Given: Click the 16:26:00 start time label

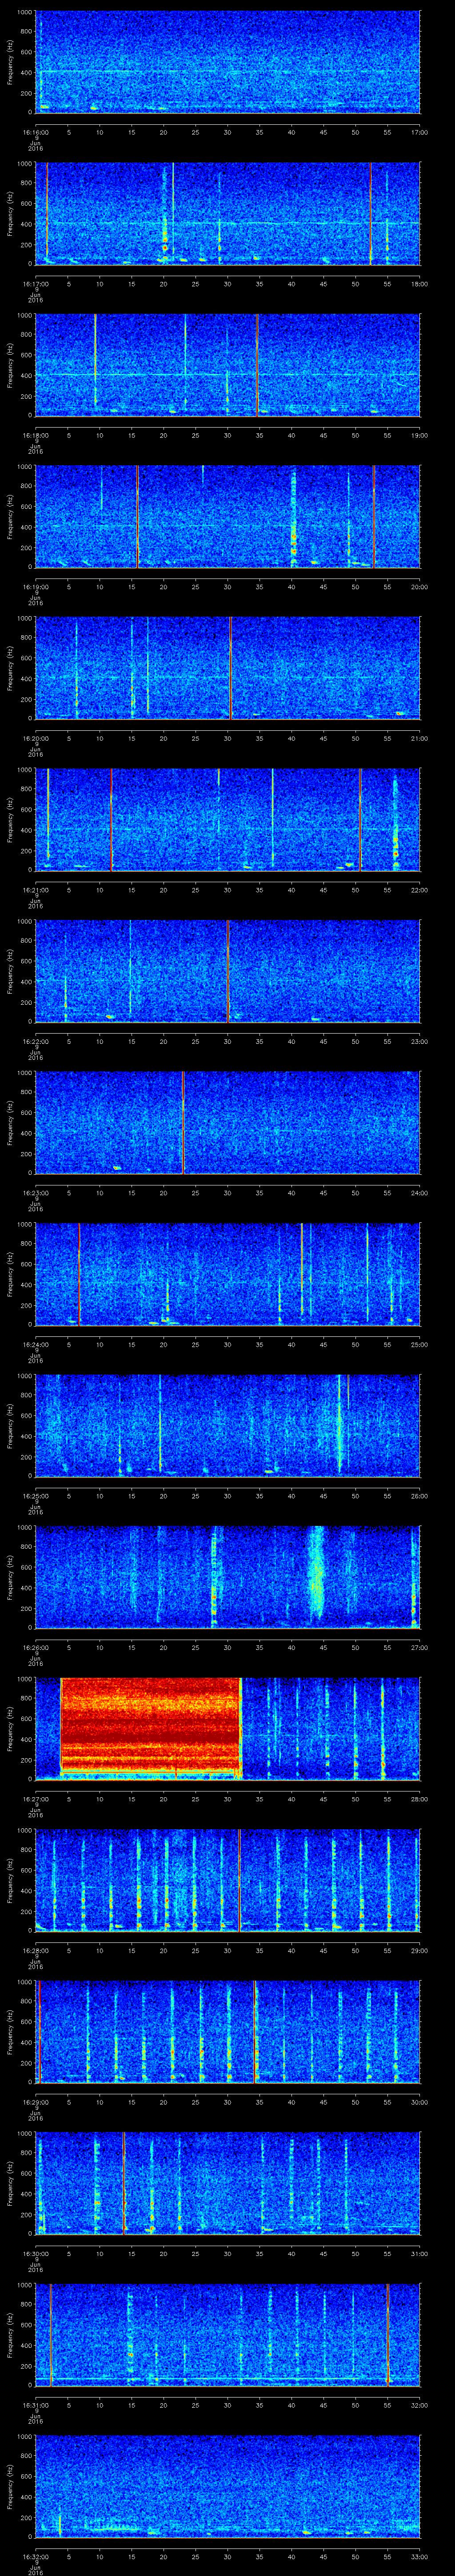Looking at the screenshot, I should [35, 1647].
